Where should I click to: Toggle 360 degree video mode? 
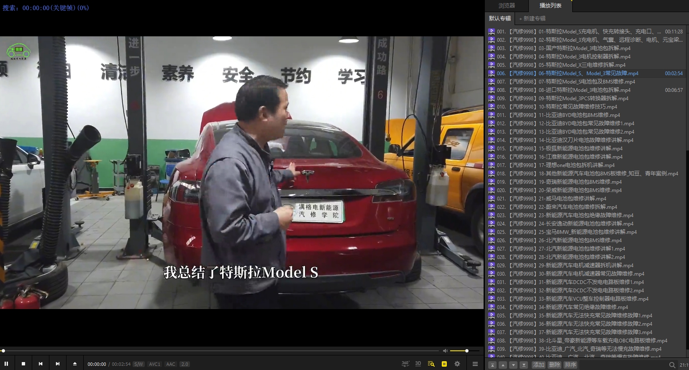[405, 364]
